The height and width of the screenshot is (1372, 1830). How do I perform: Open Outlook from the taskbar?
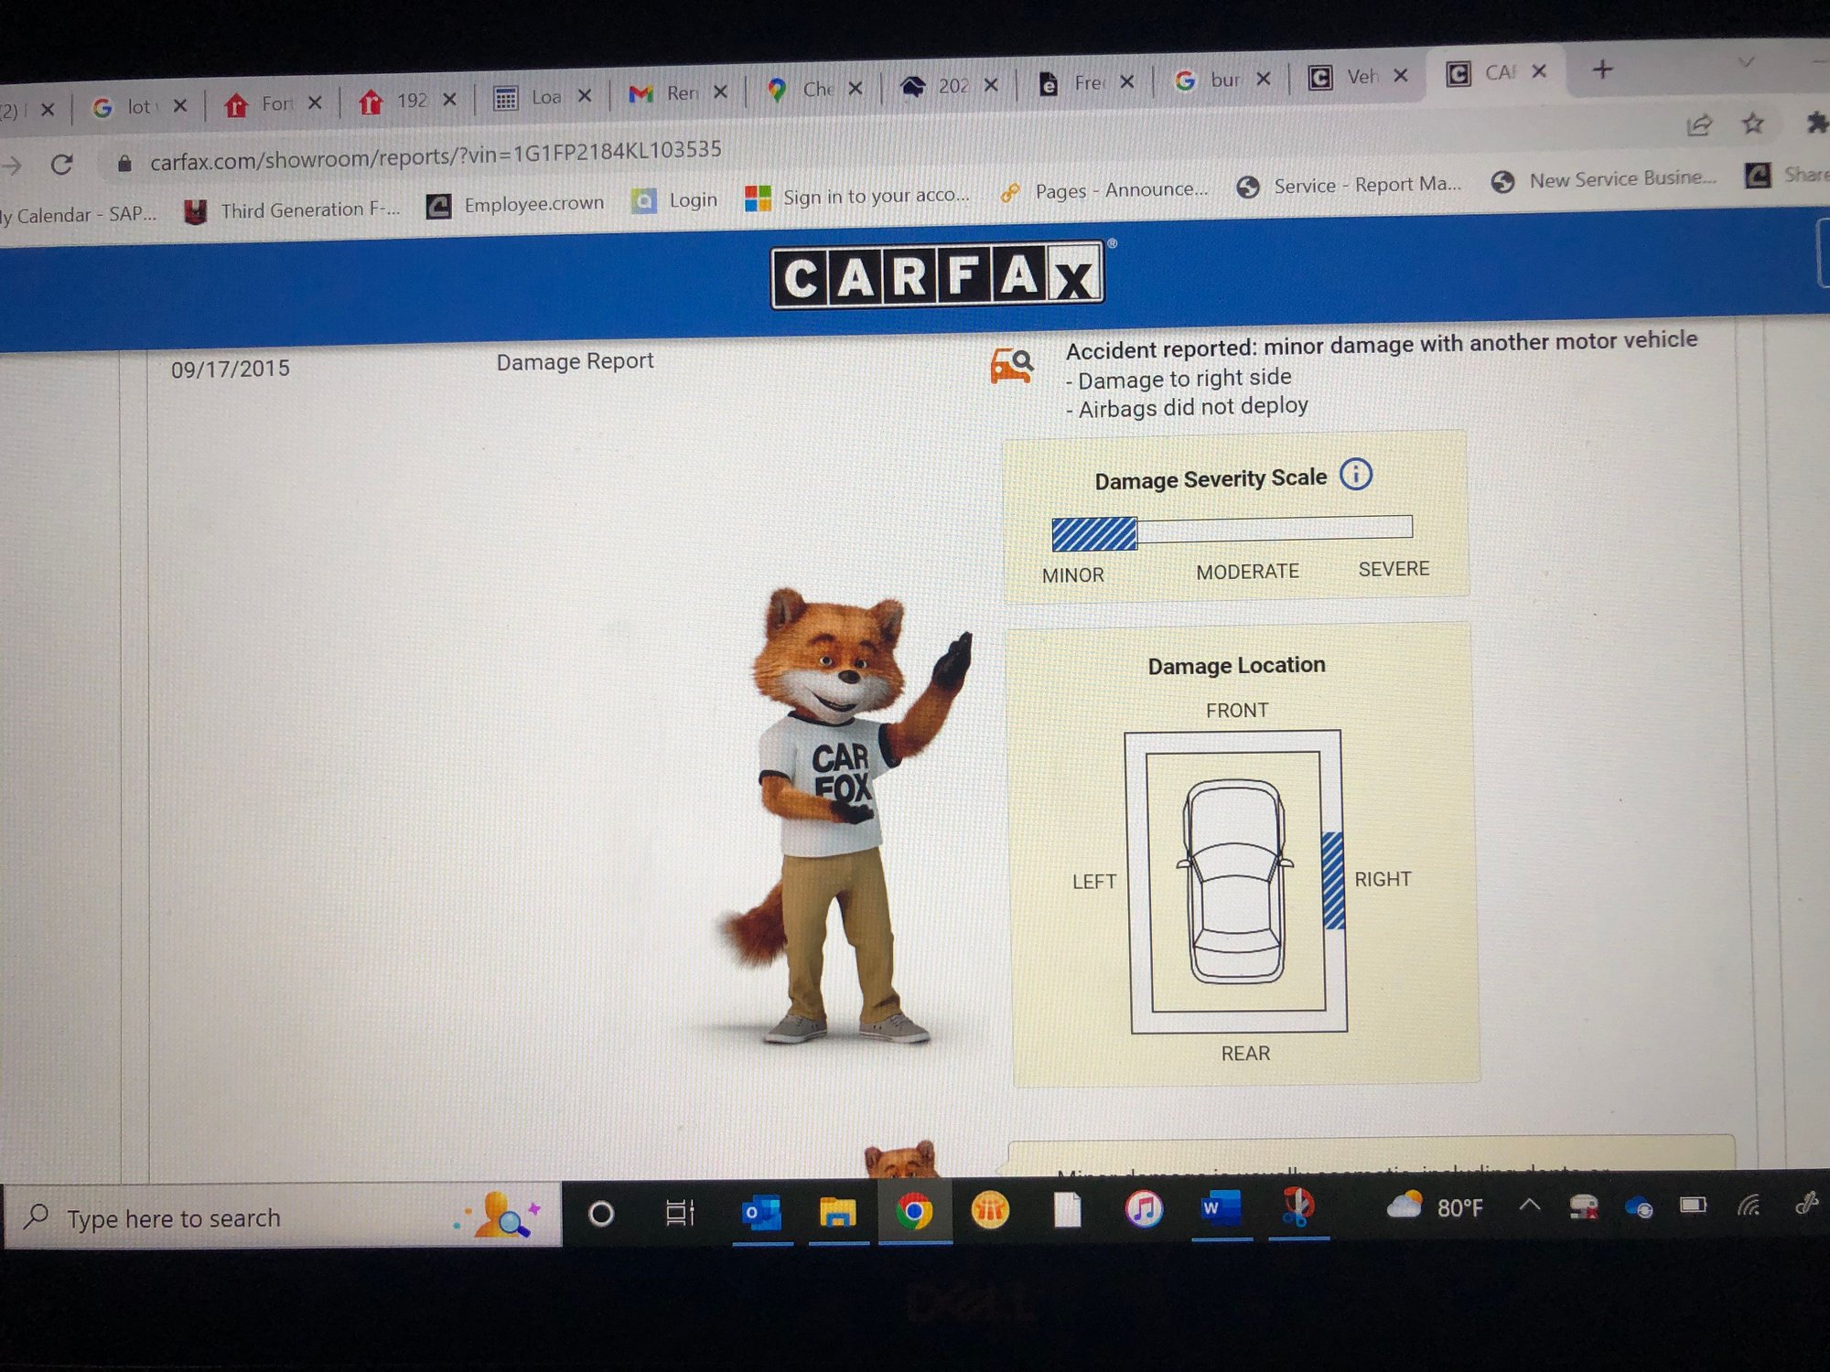[x=762, y=1212]
